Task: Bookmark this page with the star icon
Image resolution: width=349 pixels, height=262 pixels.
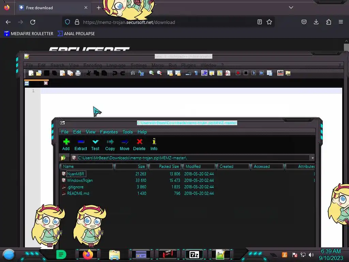Action: click(x=269, y=22)
